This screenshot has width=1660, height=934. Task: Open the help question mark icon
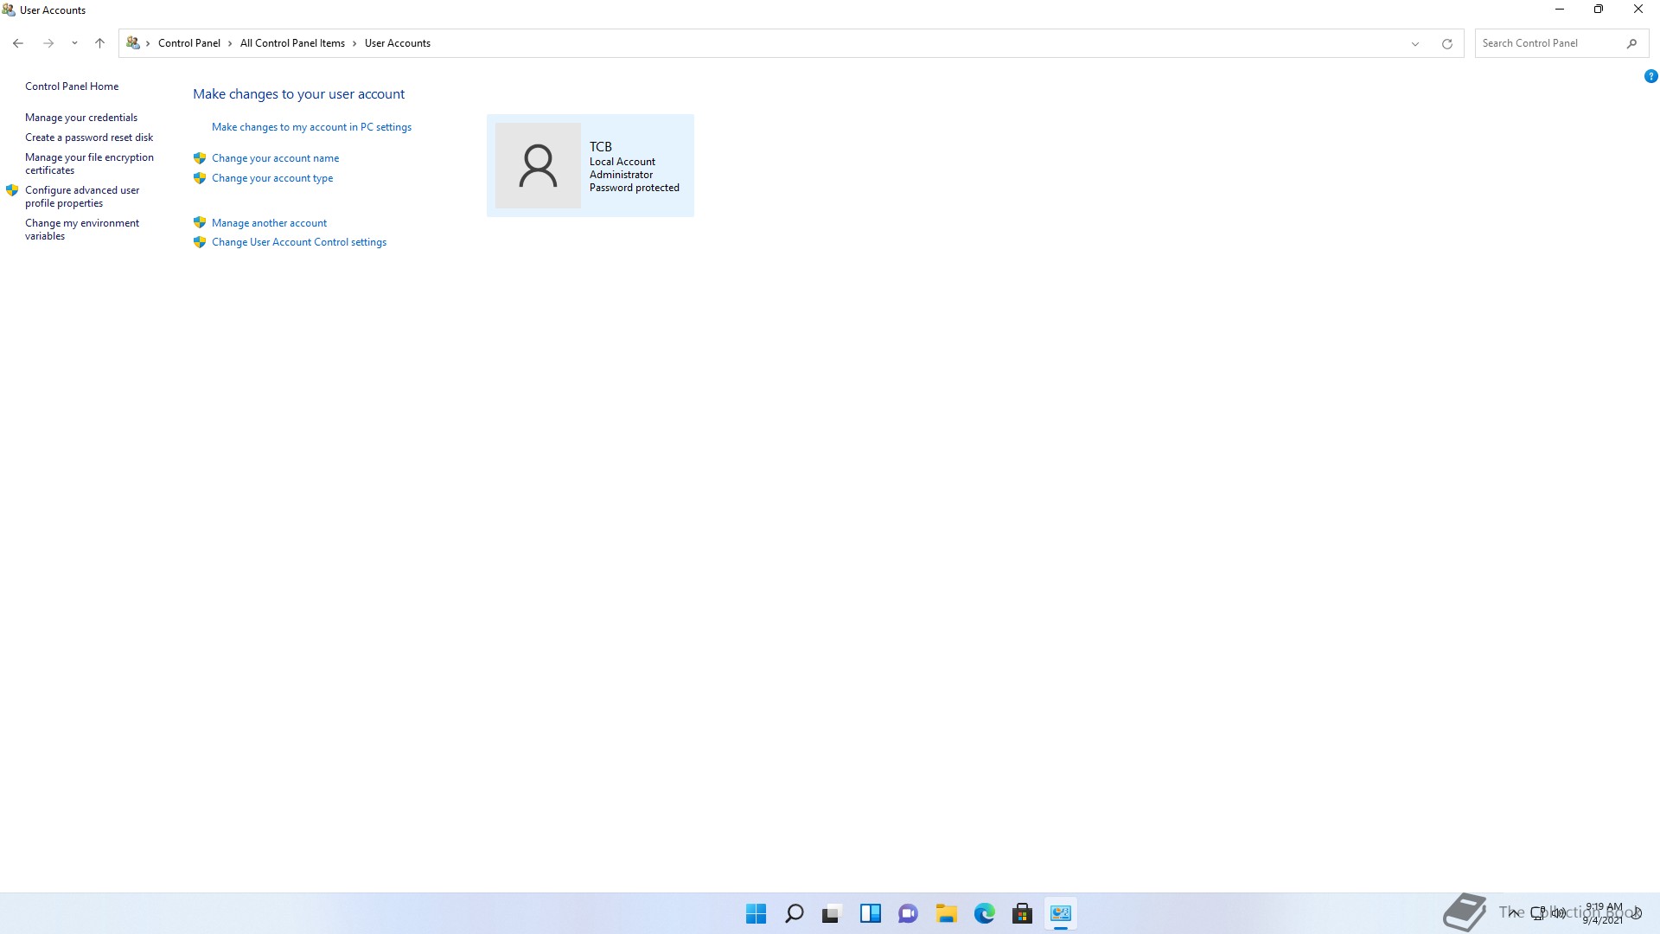pos(1650,76)
